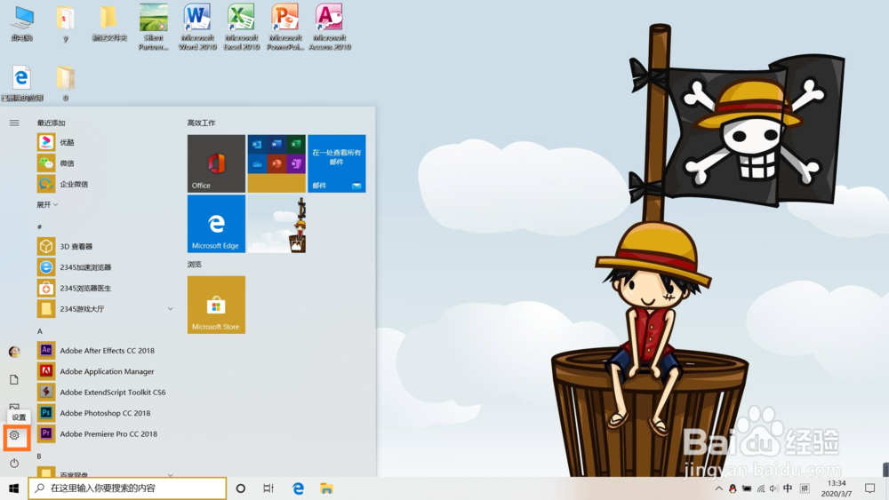Select 此电脑 desktop icon
The width and height of the screenshot is (889, 500).
click(21, 23)
